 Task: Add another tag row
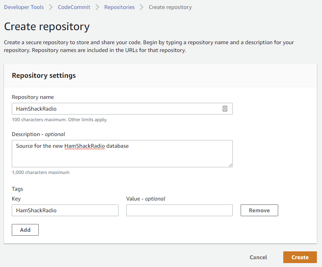(25, 230)
